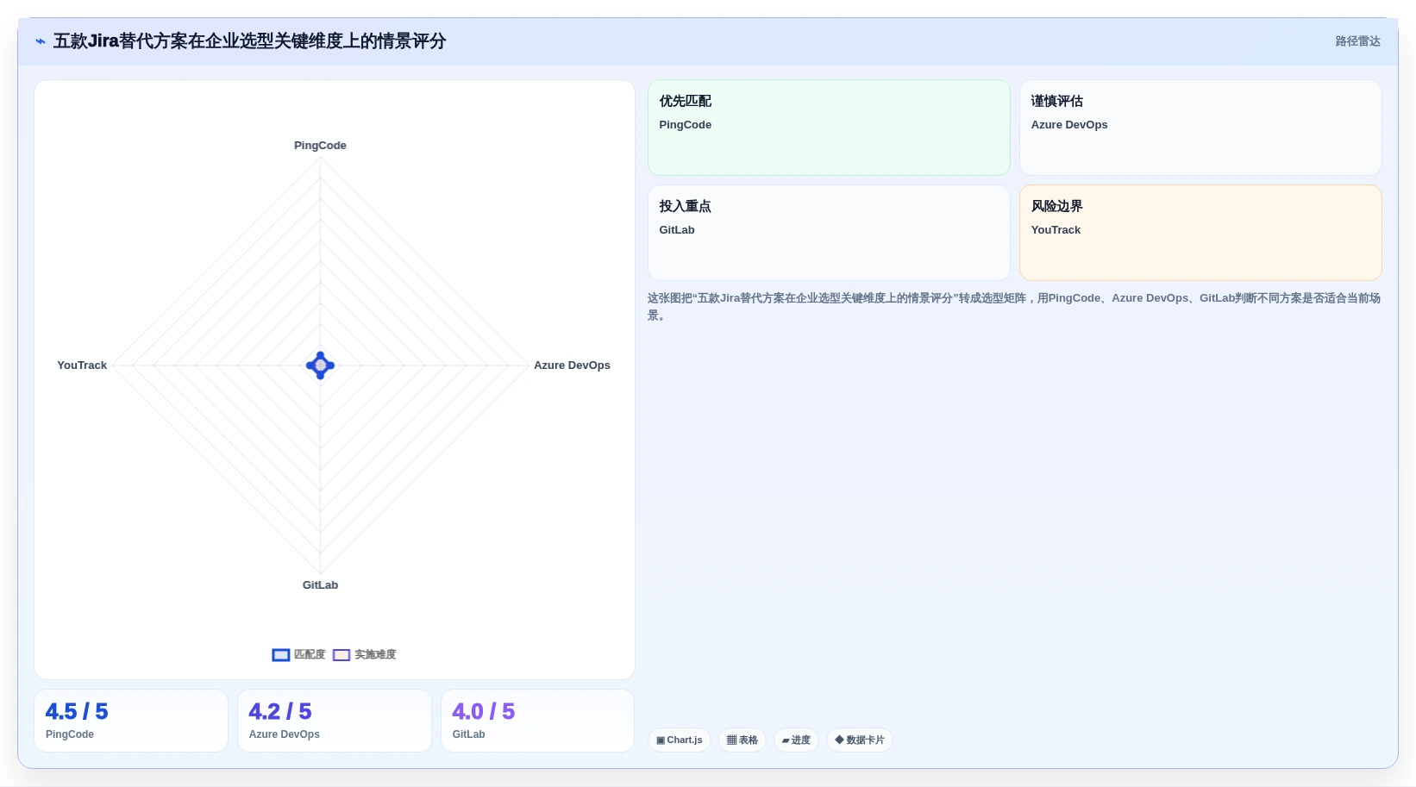Image resolution: width=1416 pixels, height=787 pixels.
Task: Toggle the 匹配度 legend swatch
Action: pyautogui.click(x=281, y=655)
